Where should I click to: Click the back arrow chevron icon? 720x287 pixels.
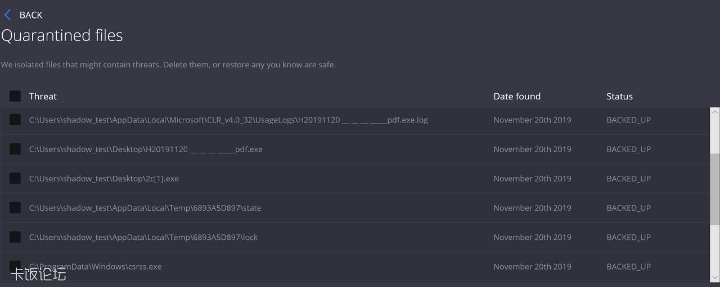coord(7,15)
